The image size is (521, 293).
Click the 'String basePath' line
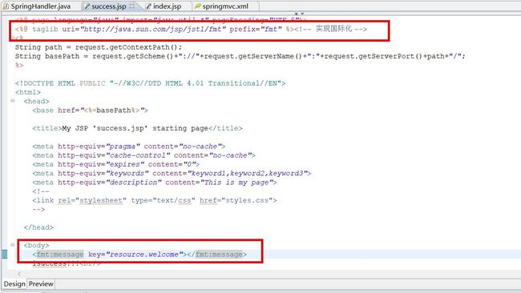point(240,56)
